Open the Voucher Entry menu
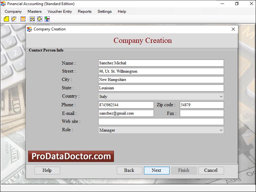The width and height of the screenshot is (256, 192). 60,12
